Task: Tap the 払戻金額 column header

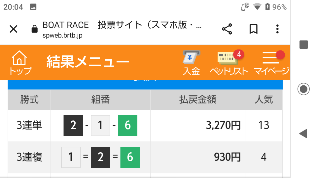Action: (x=197, y=100)
